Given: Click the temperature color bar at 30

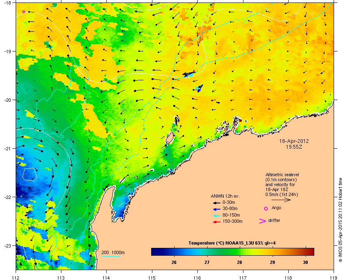Looking at the screenshot, I should pyautogui.click(x=305, y=252).
